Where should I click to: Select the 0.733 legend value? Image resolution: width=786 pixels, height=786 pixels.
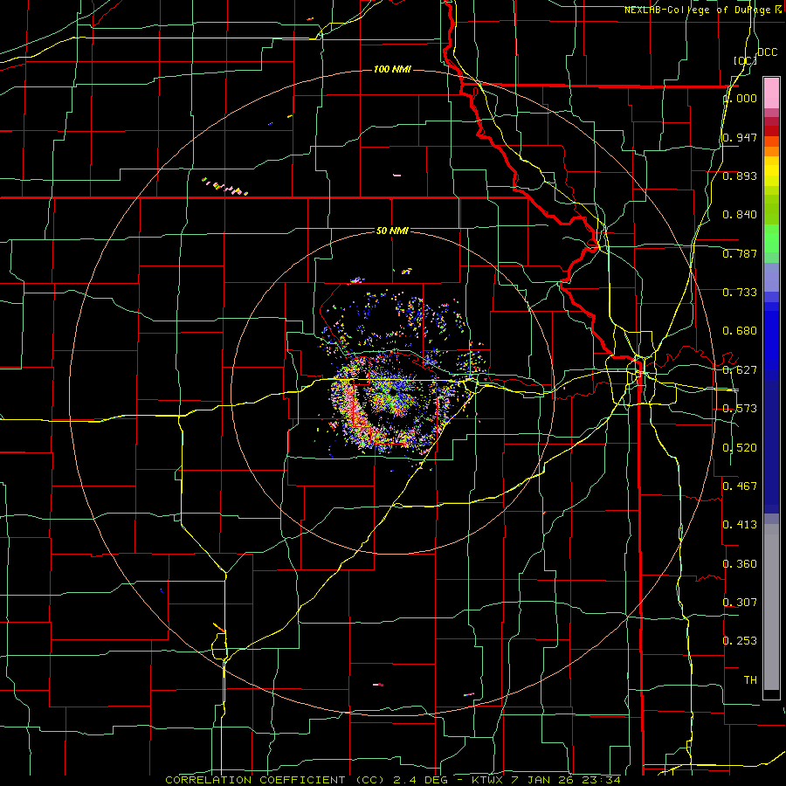(x=740, y=292)
